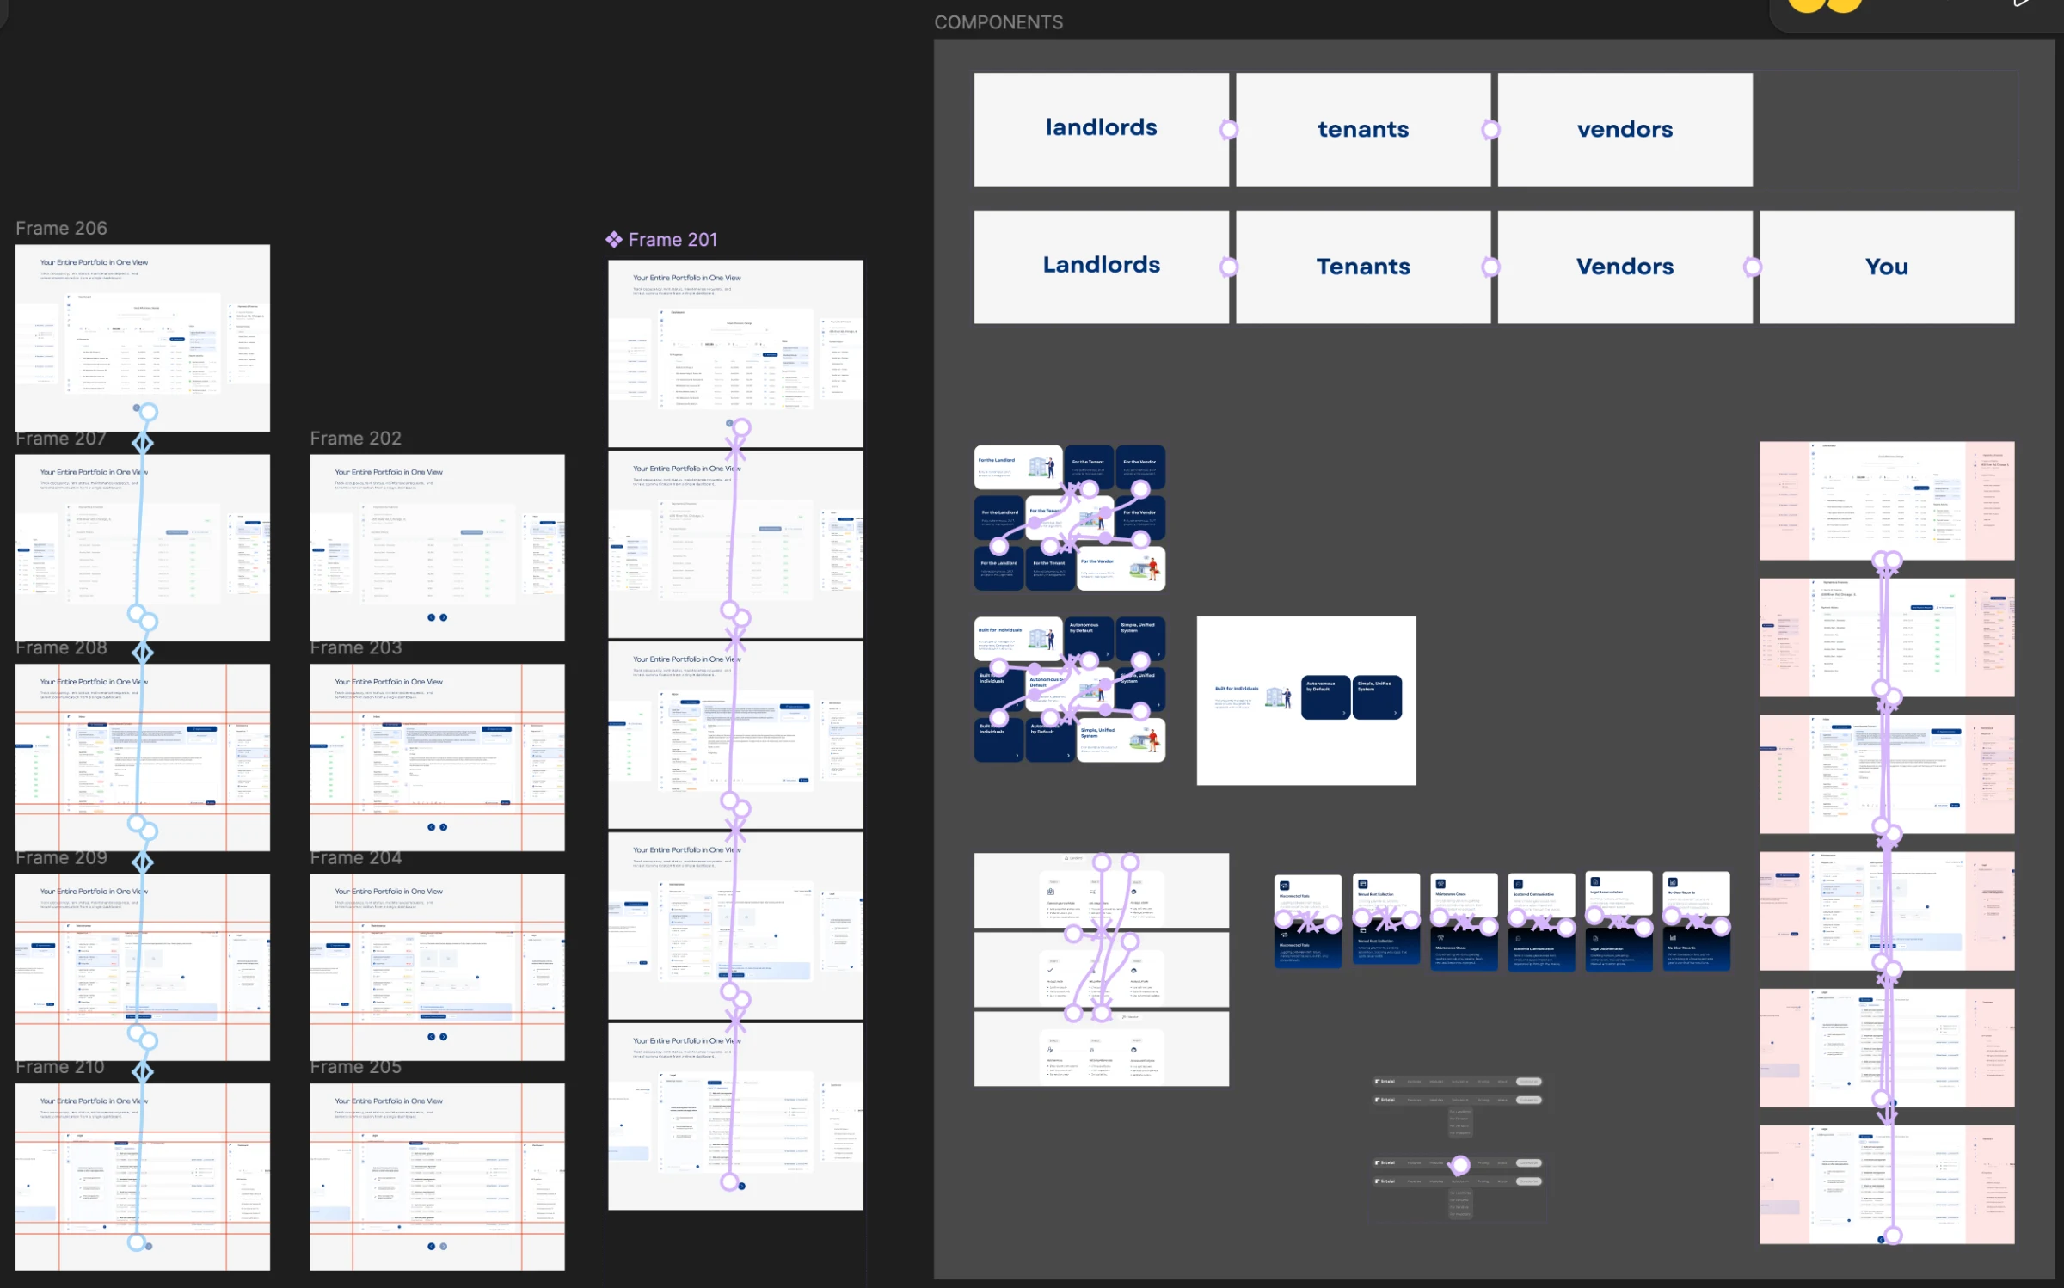Select Autonomous by Default card inside the white frame
This screenshot has width=2064, height=1288.
pos(1325,697)
